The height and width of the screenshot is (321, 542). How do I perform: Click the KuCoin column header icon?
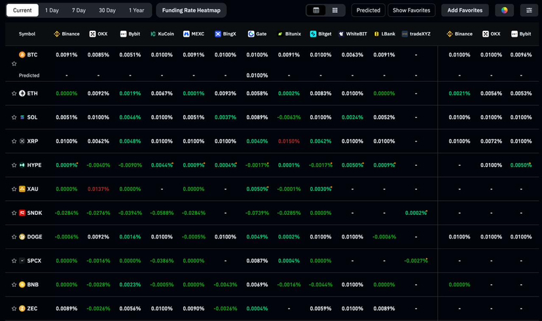tap(153, 34)
